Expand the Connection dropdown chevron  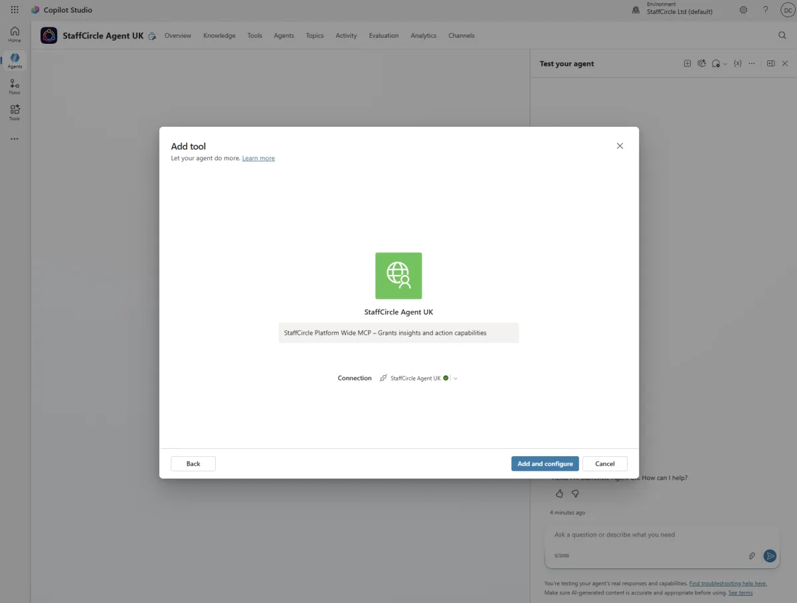coord(456,379)
